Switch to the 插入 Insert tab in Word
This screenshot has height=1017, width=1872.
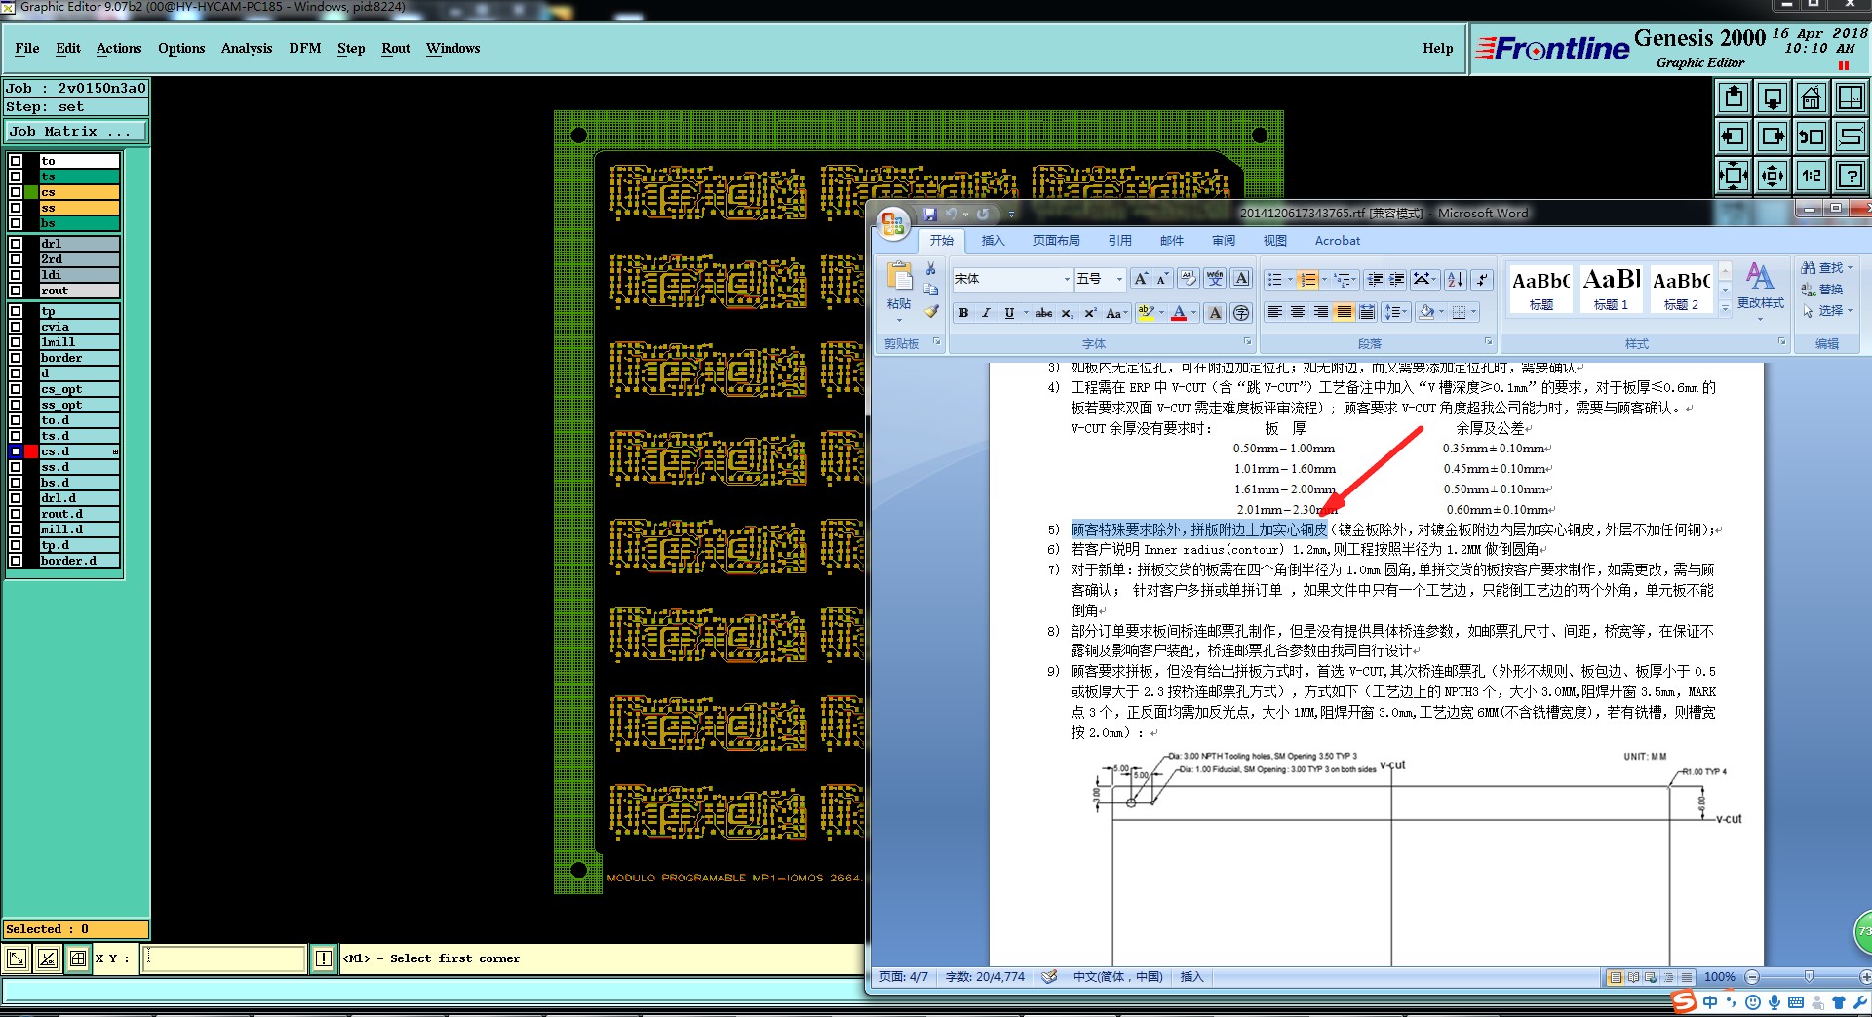993,241
